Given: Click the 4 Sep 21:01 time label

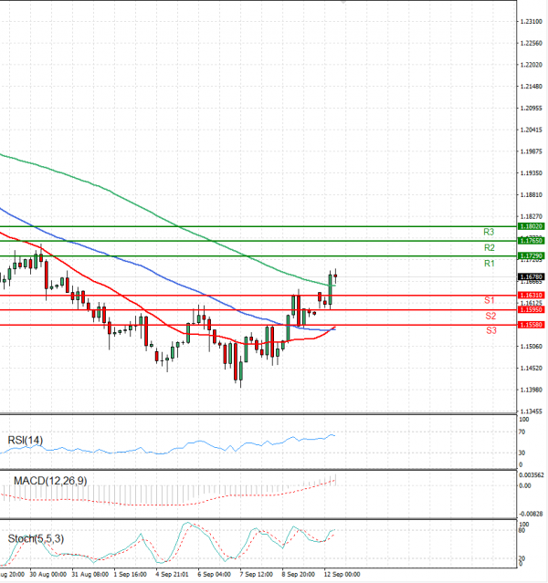Looking at the screenshot, I should tap(172, 574).
